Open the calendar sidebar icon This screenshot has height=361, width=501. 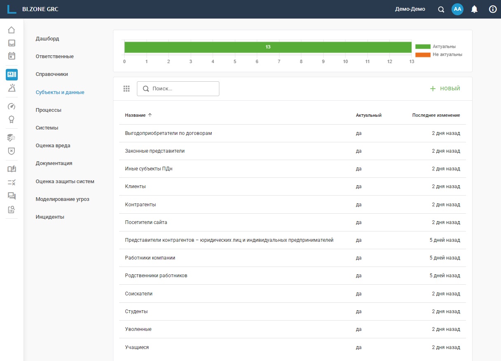tap(12, 56)
